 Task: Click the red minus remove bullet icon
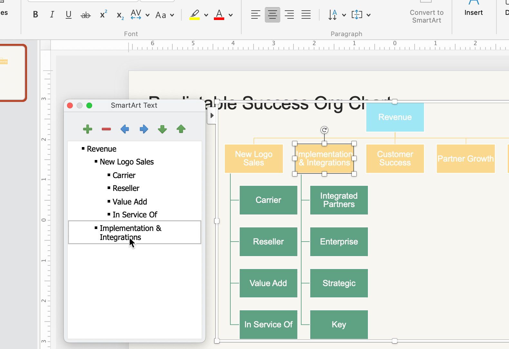pyautogui.click(x=106, y=129)
